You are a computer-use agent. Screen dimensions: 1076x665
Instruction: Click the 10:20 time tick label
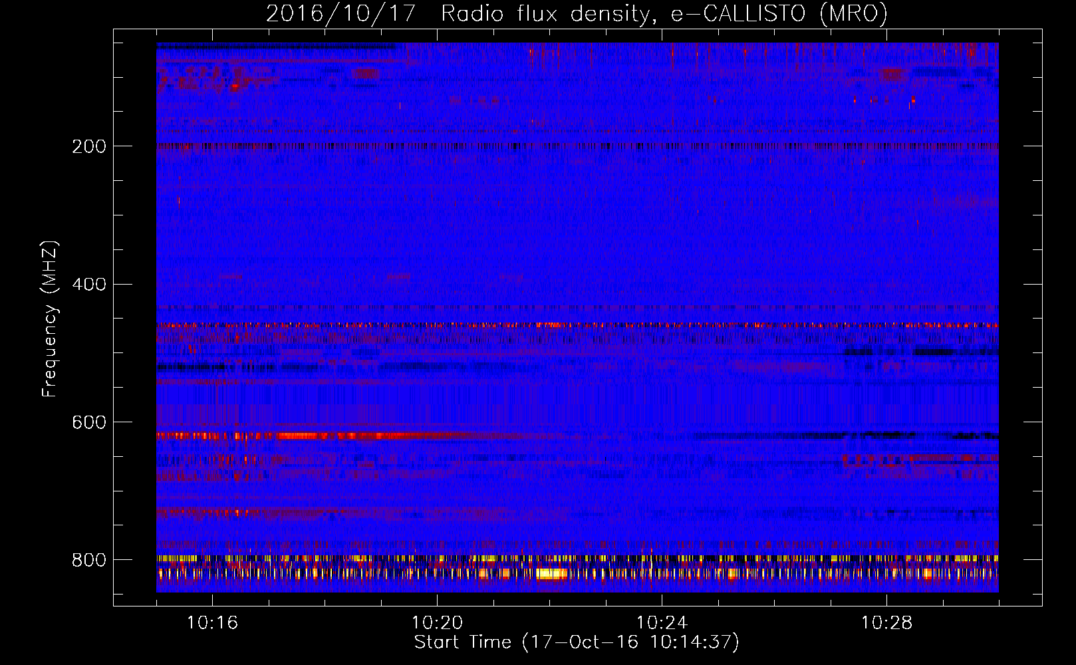tap(437, 623)
